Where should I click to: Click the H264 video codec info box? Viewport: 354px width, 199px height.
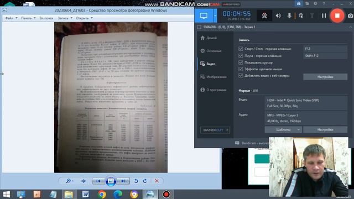[x=306, y=103]
